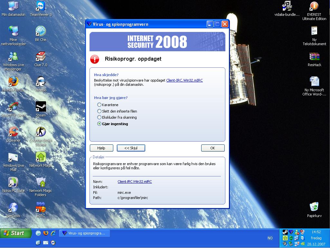The image size is (330, 248).
Task: Click the Hjelp button
Action: (x=101, y=148)
